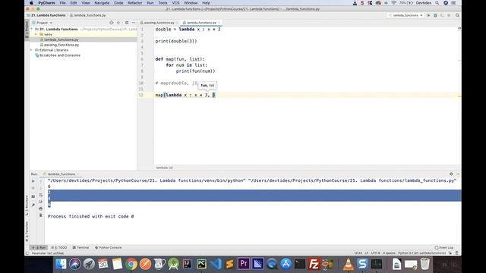Click 21. Lambda functions breadcrumb in navigation bar

(x=49, y=15)
